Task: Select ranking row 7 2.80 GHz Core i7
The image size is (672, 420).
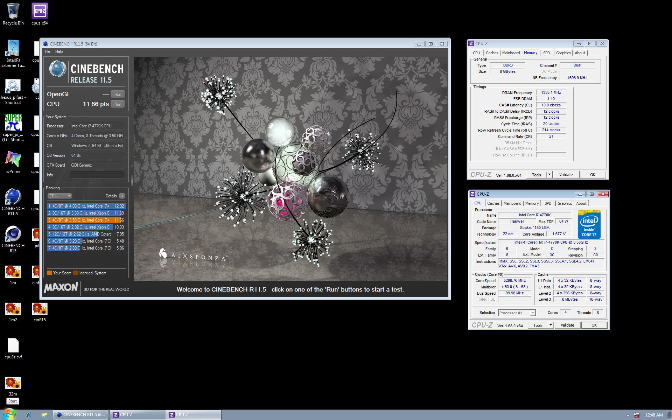Action: 86,248
